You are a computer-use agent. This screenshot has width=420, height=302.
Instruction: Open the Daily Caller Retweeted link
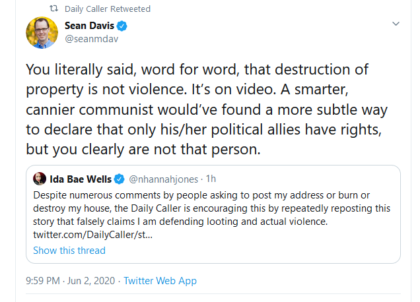tap(108, 9)
